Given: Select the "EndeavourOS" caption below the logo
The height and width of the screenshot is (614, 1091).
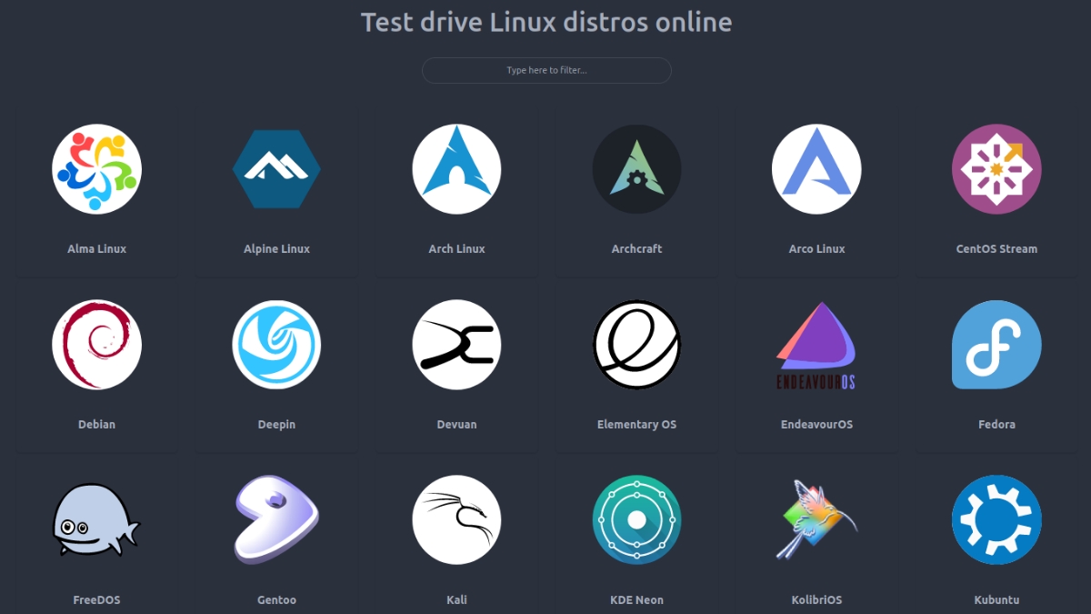Looking at the screenshot, I should (x=816, y=424).
